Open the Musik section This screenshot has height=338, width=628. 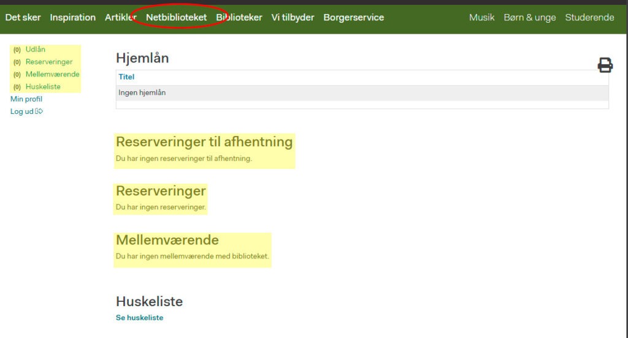[x=481, y=17]
